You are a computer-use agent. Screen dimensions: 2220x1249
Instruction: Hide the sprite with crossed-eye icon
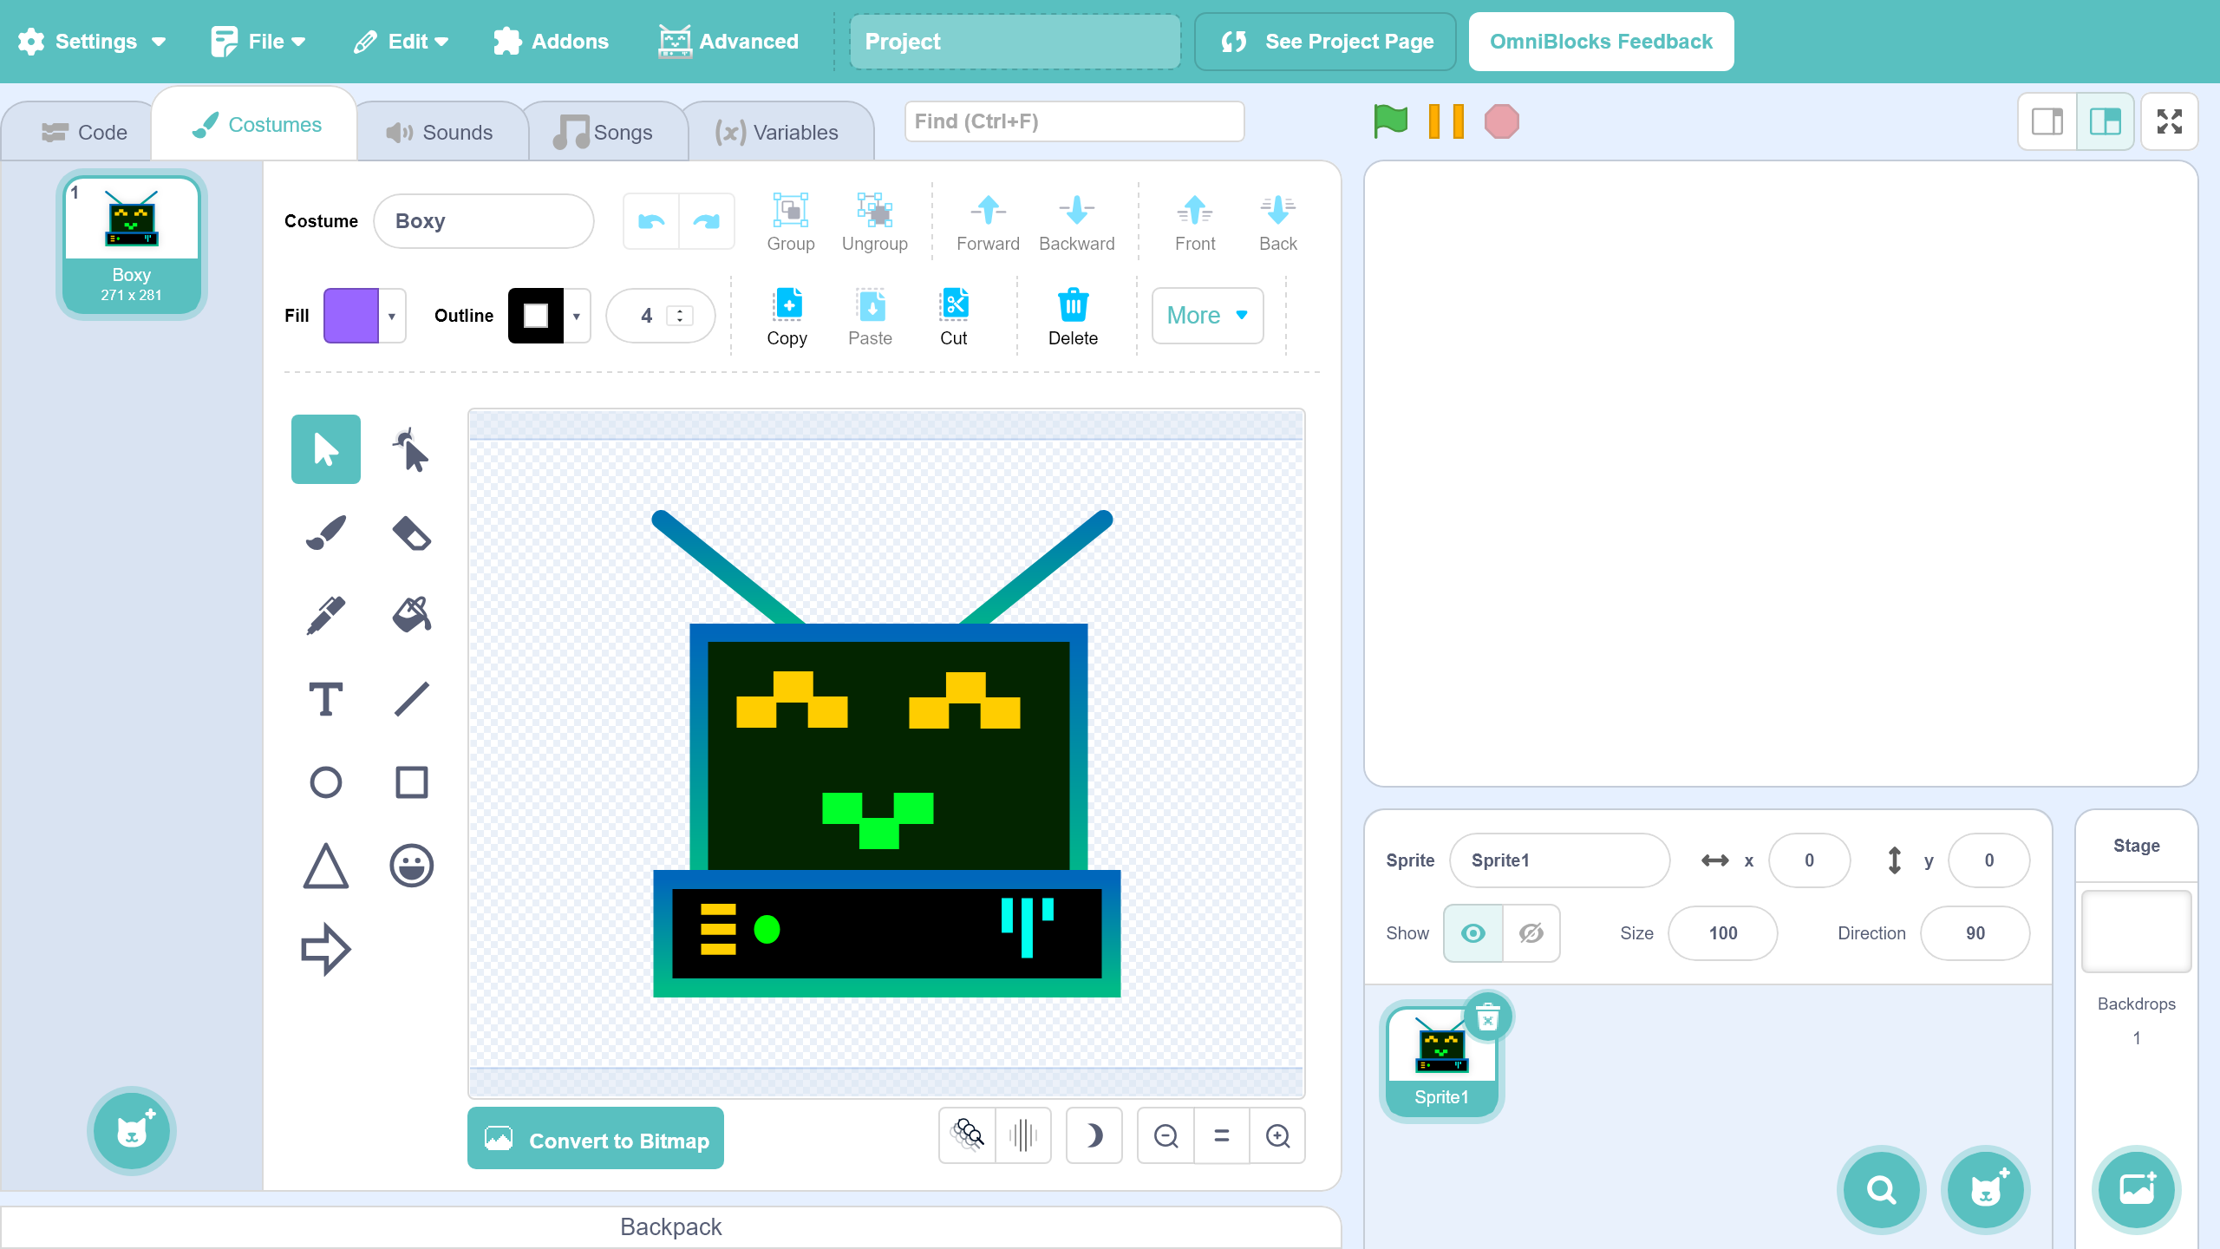[x=1531, y=933]
